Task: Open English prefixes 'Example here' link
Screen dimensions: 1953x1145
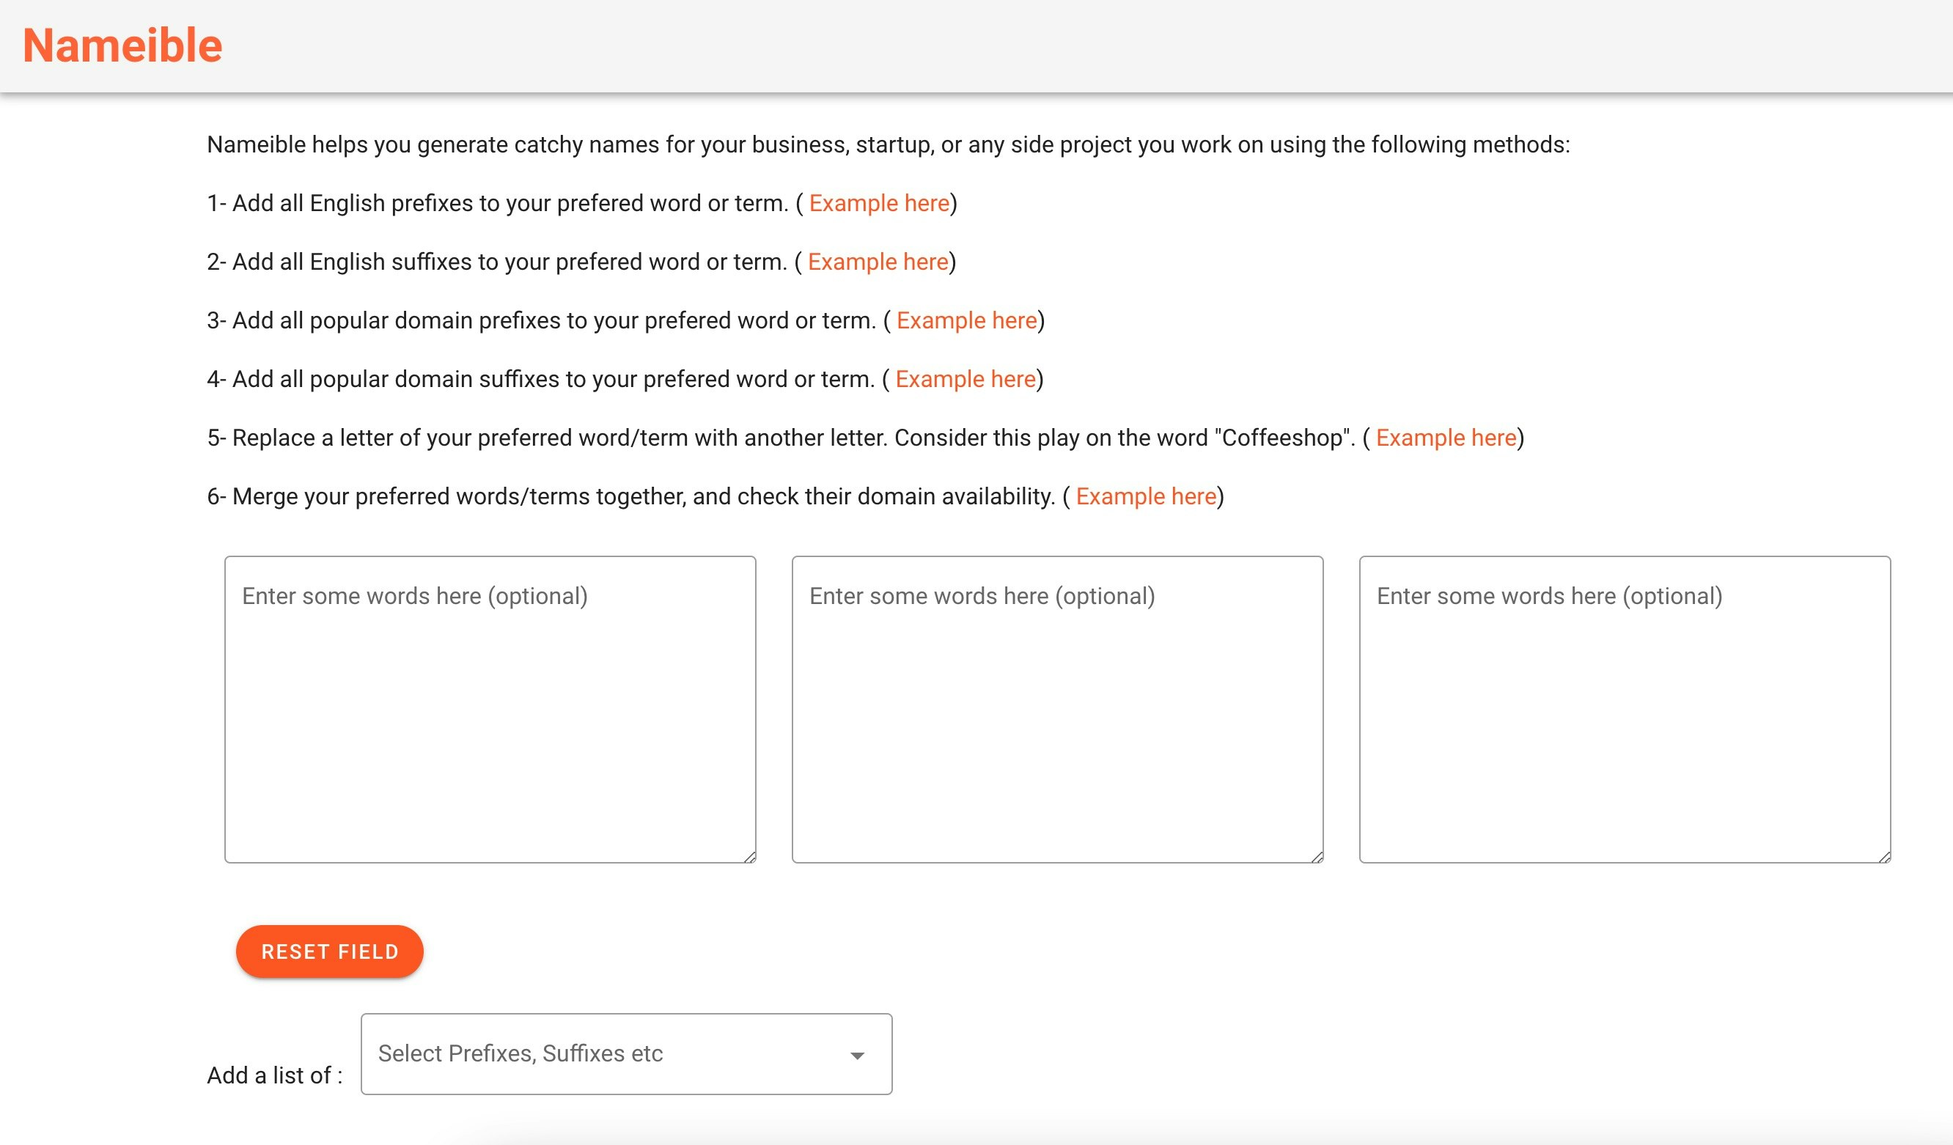Action: point(879,203)
